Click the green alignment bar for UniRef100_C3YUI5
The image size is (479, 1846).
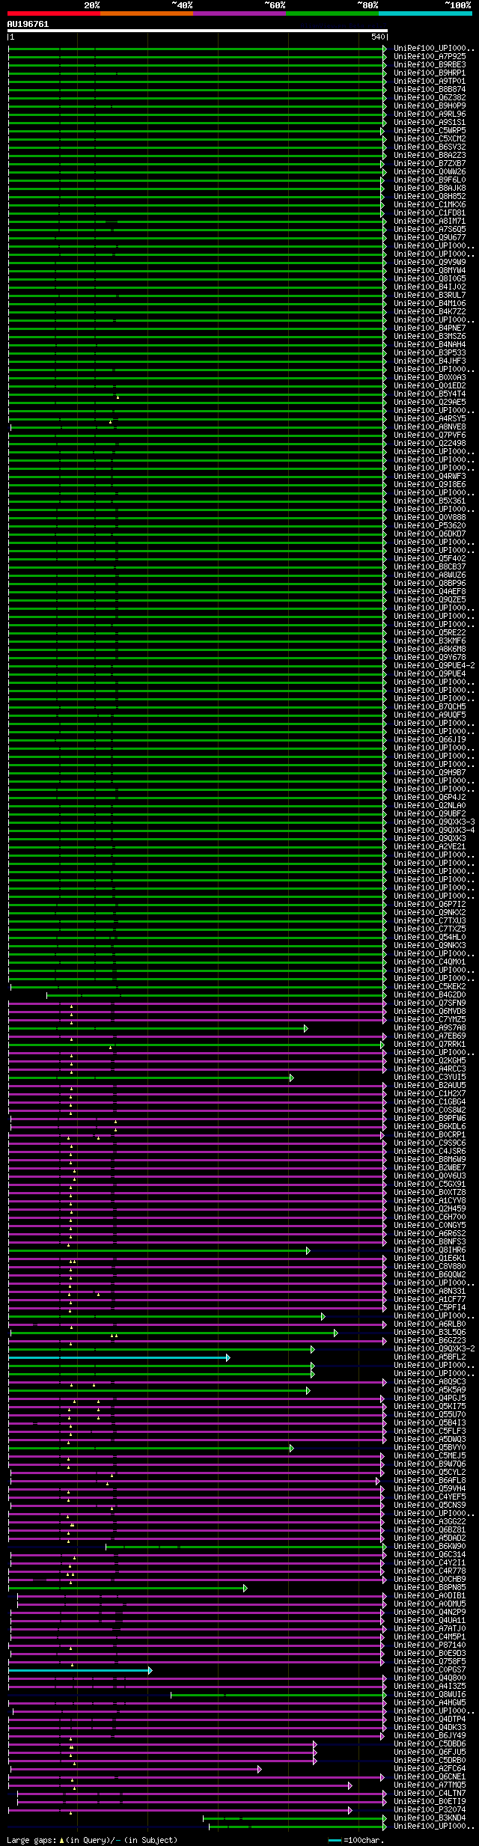pos(150,1078)
